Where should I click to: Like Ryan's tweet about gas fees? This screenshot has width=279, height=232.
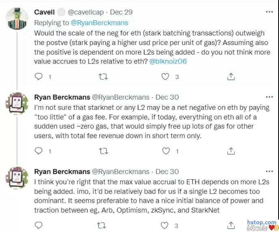pyautogui.click(x=166, y=151)
